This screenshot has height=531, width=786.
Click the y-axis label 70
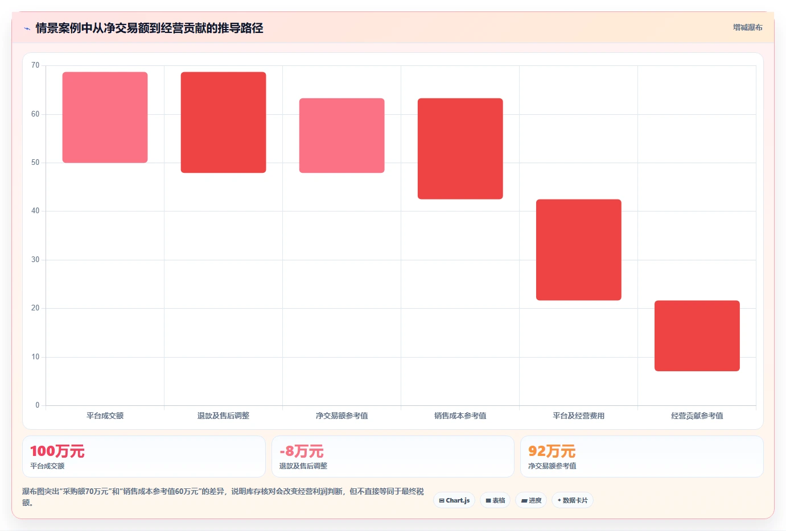35,65
